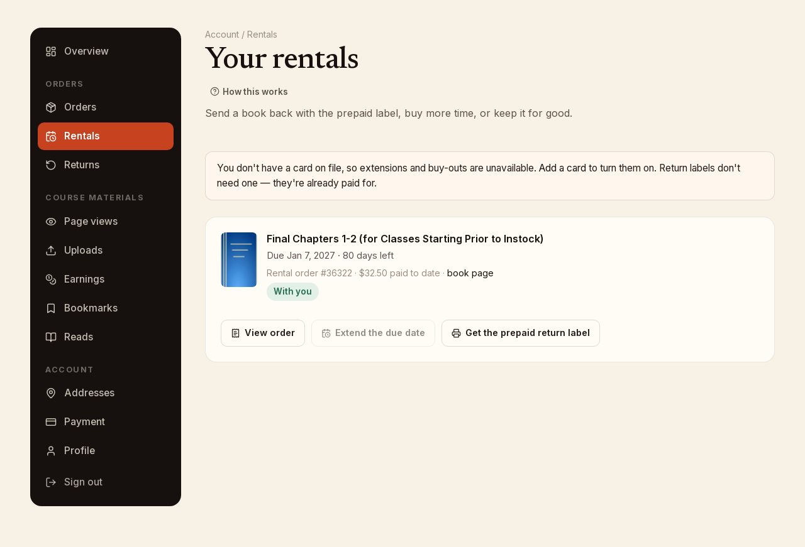Click the Final Chapters 1-2 book title
The image size is (805, 547).
[405, 239]
